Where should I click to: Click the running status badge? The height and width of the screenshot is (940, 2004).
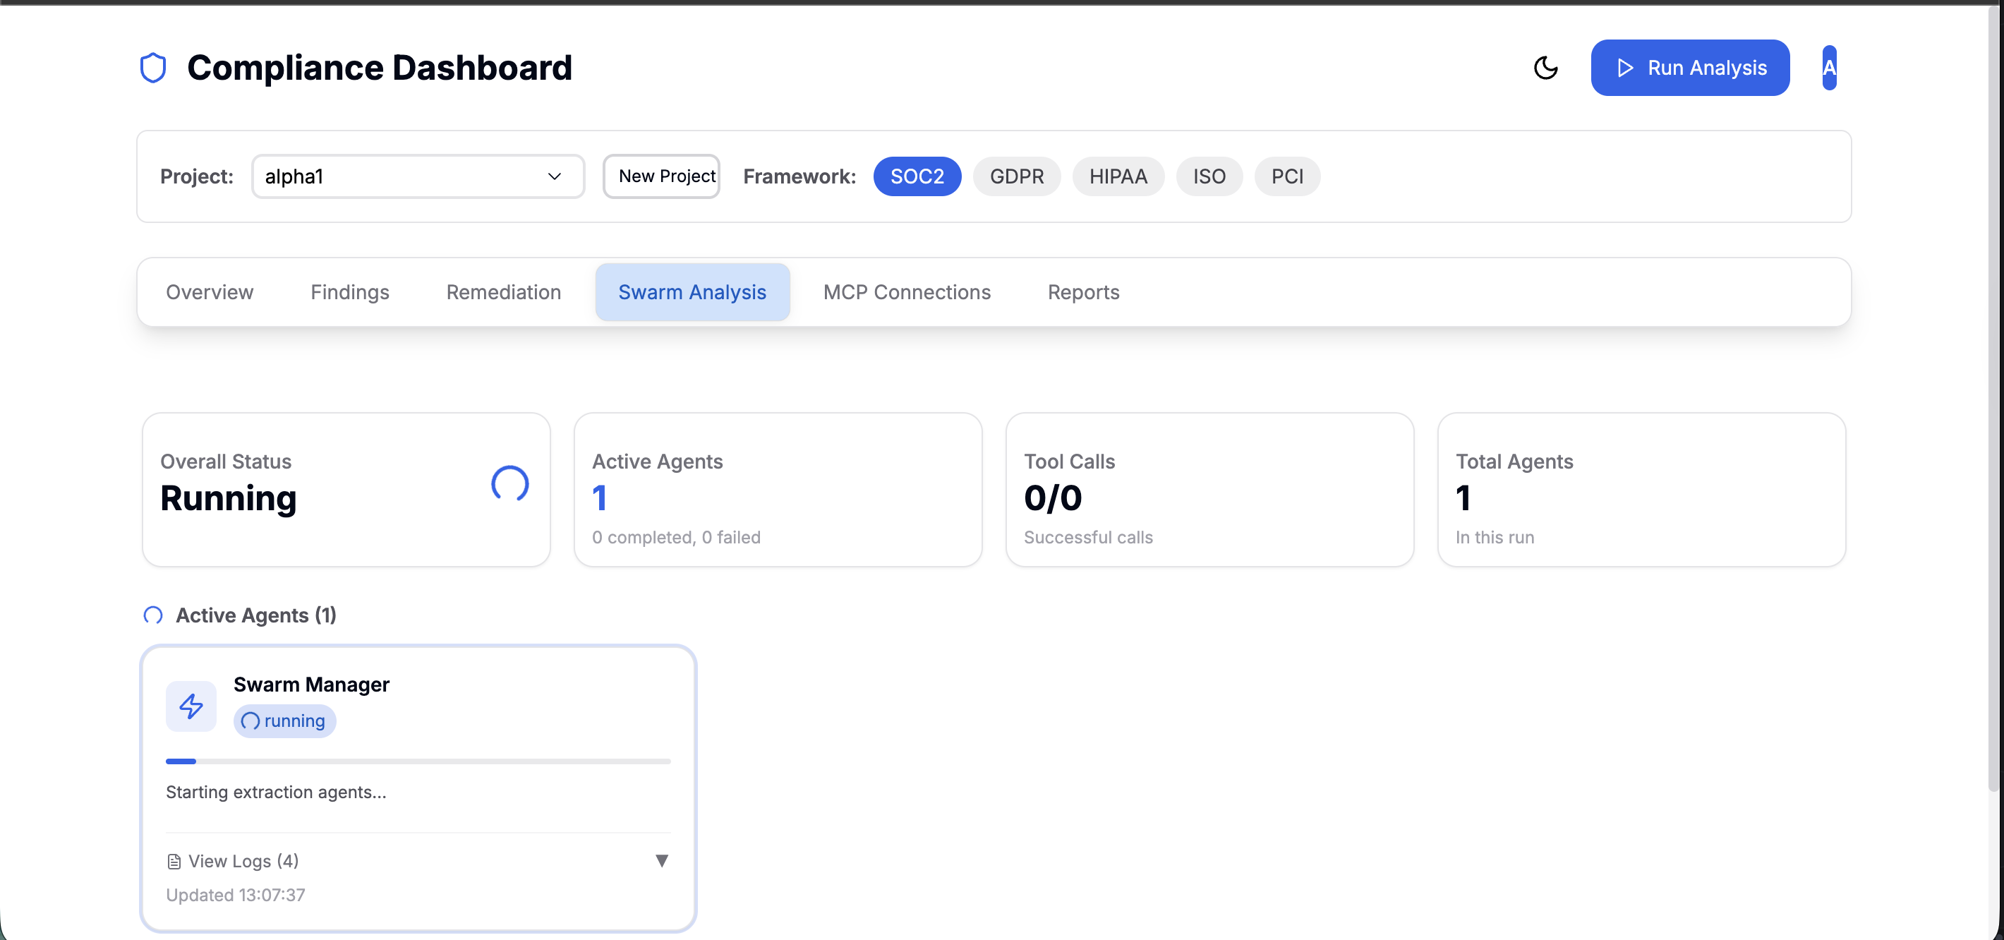coord(284,721)
